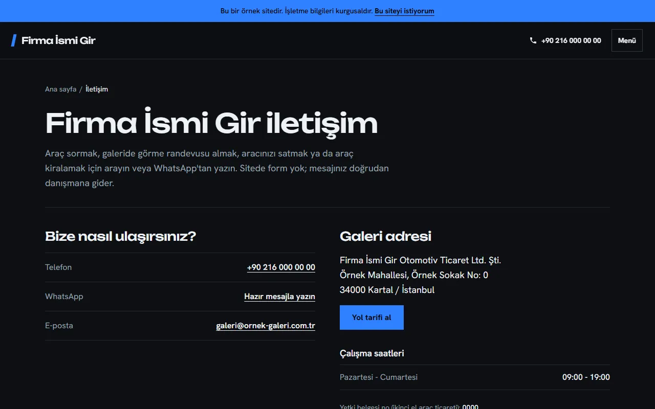Click '34000 Kartal / İstanbul' address line
The width and height of the screenshot is (655, 409).
tap(387, 290)
